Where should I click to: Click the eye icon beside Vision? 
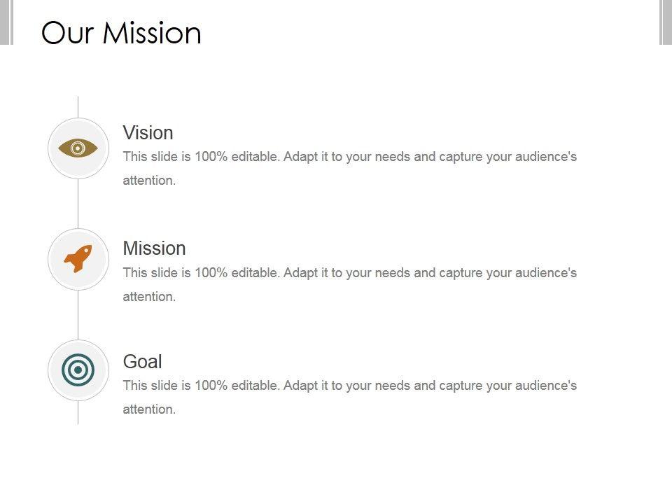click(x=78, y=148)
